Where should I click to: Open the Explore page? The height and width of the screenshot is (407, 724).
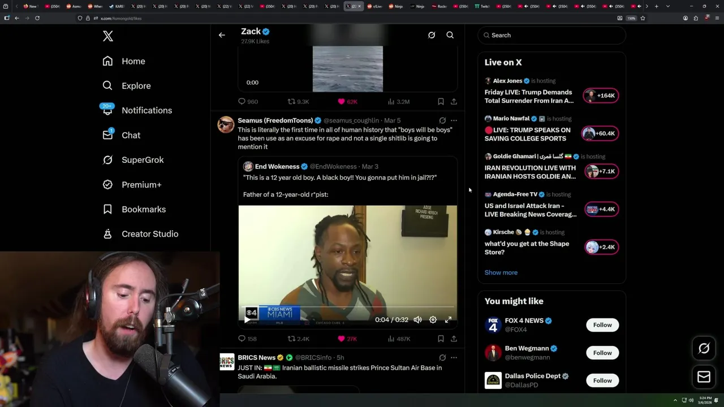click(x=127, y=86)
